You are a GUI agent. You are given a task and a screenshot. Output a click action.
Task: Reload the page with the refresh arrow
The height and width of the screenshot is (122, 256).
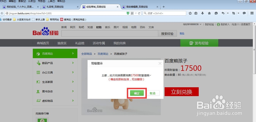(x=139, y=13)
